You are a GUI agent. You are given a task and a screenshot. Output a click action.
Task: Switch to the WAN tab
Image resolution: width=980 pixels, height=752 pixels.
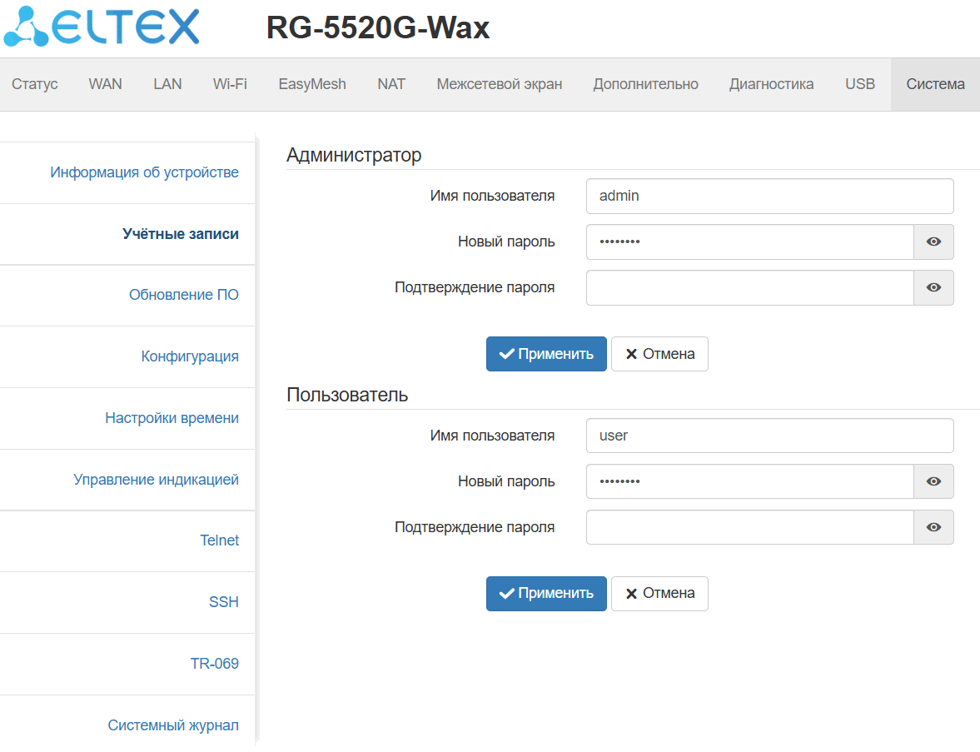(106, 84)
